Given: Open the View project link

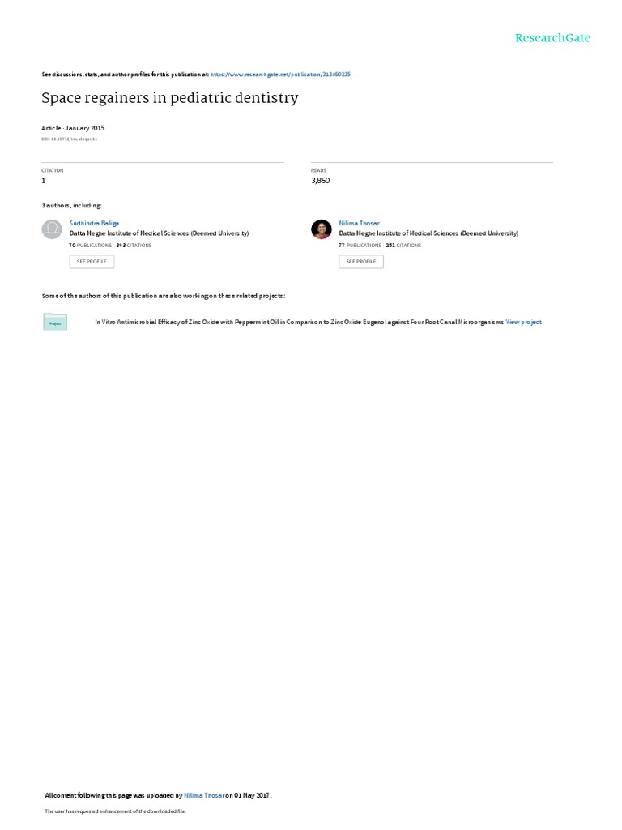Looking at the screenshot, I should (x=524, y=322).
